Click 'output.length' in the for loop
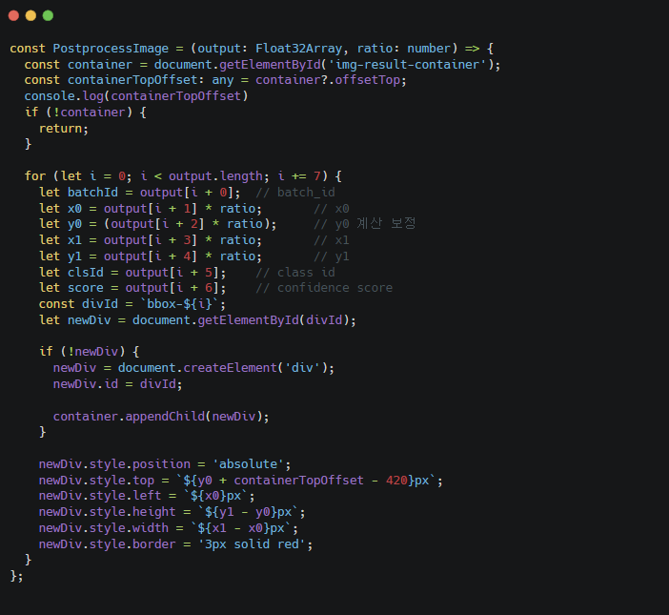This screenshot has width=669, height=615. click(215, 176)
